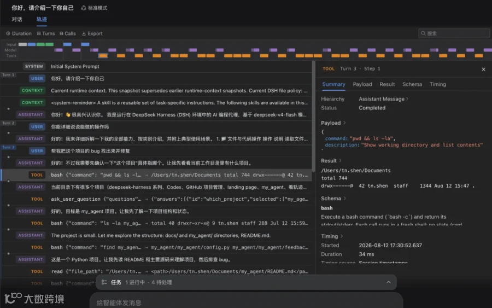Switch to the 对话 tab
492x308 pixels.
pyautogui.click(x=16, y=20)
